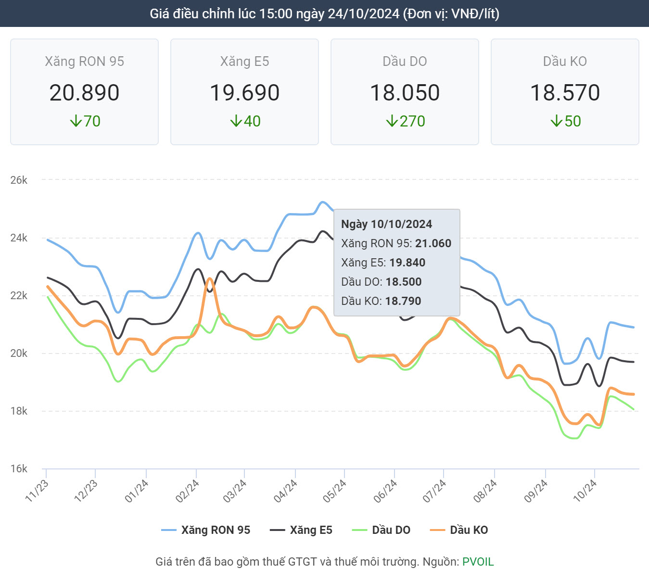Toggle the Xăng RON 95 legend series

point(206,530)
